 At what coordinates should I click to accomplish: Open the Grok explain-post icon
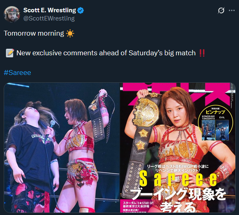[221, 11]
